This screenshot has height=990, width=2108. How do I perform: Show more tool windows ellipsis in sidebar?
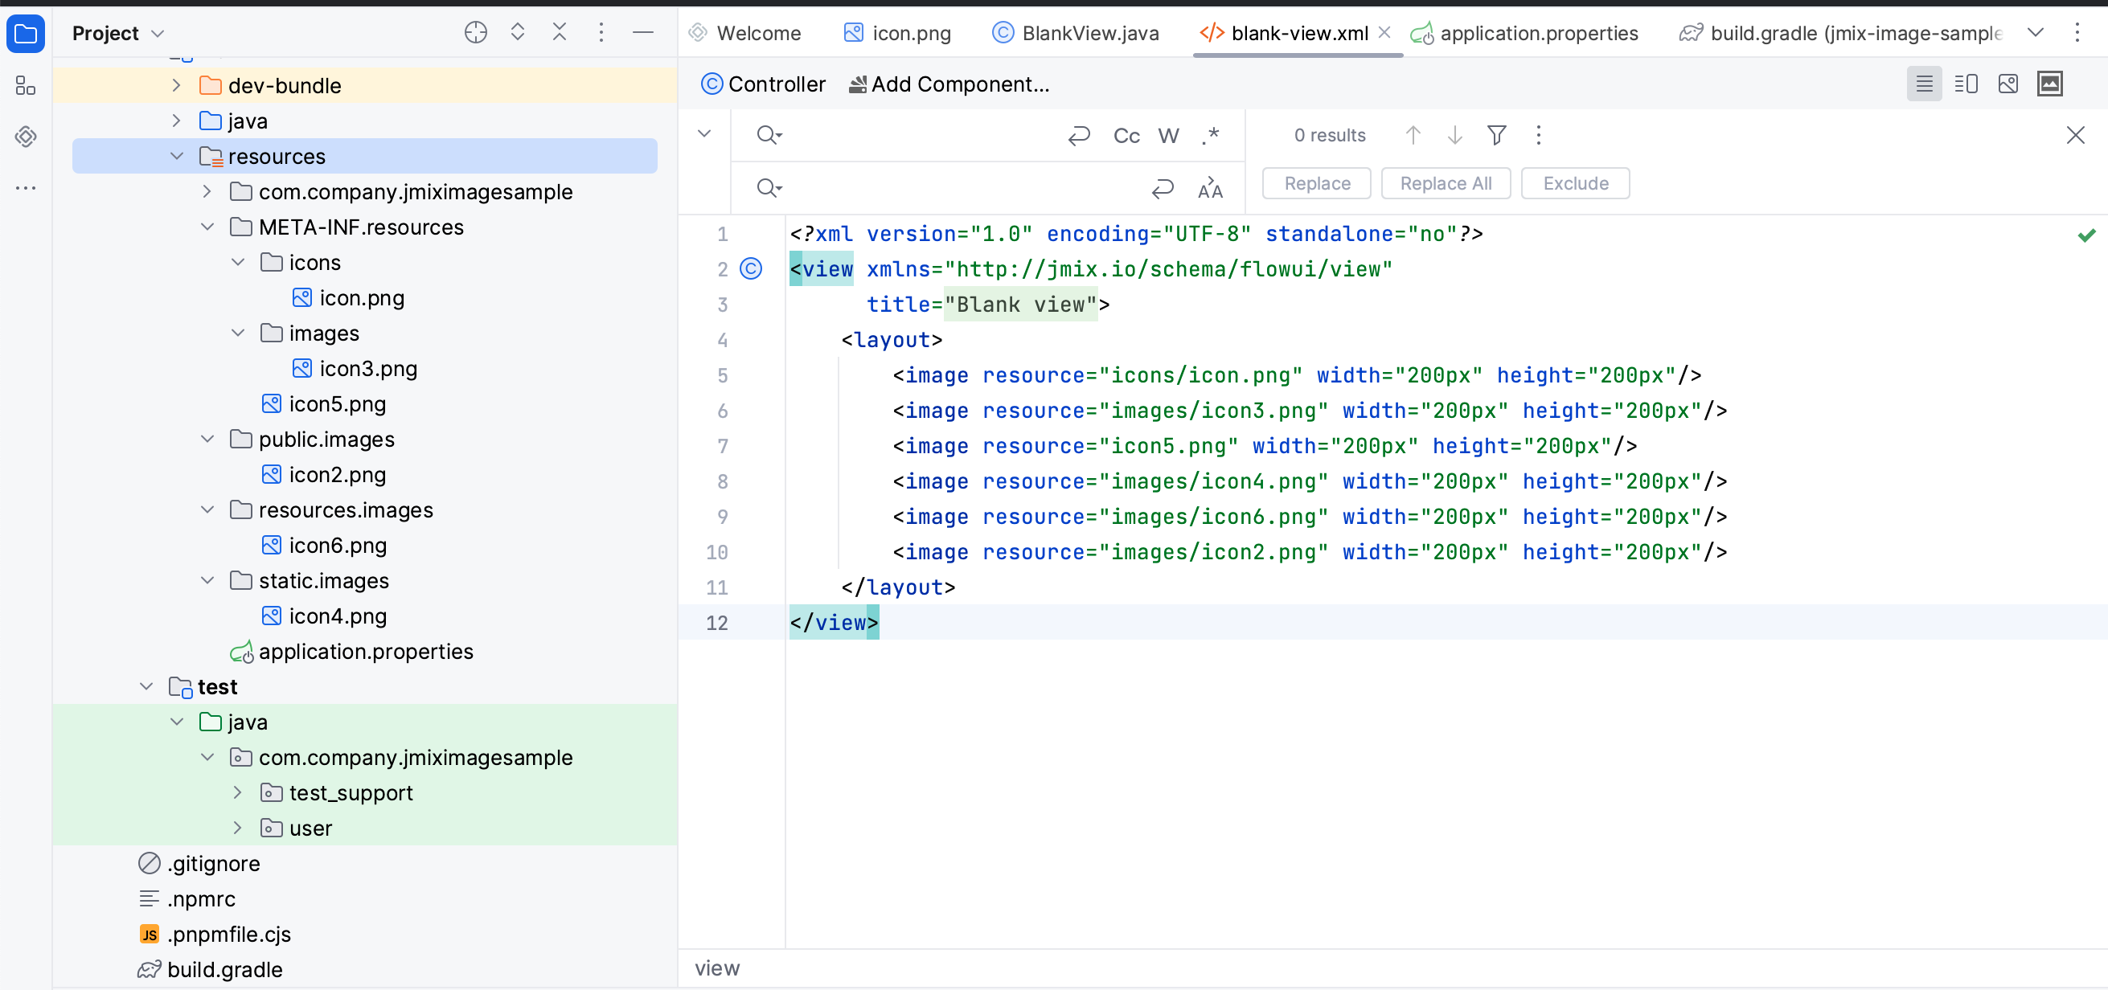(26, 188)
